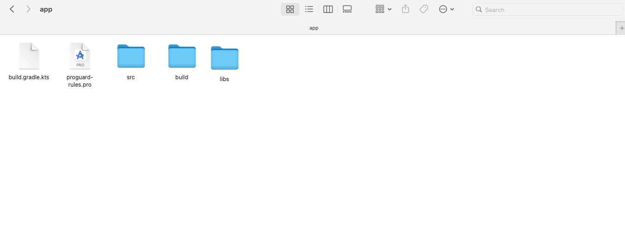
Task: Click the libs folder name
Action: pyautogui.click(x=224, y=79)
